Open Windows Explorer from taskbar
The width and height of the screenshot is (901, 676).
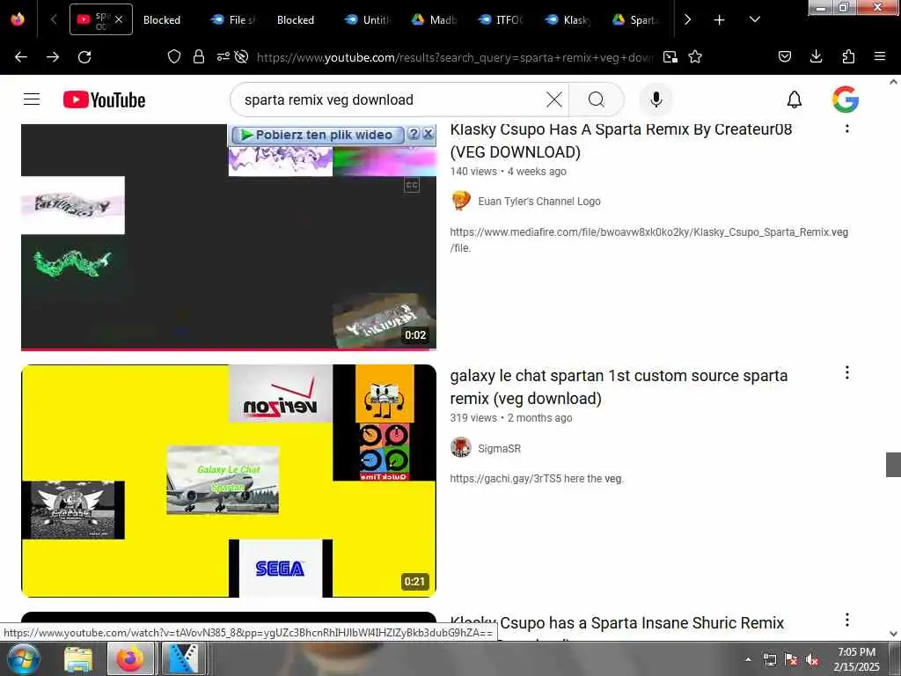tap(78, 658)
